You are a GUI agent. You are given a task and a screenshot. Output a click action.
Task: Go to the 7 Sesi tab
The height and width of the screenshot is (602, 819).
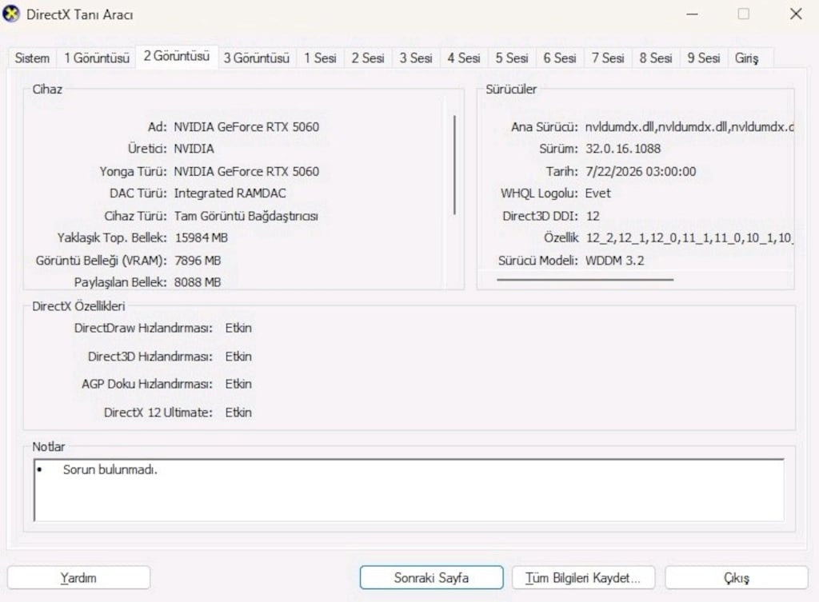coord(608,58)
